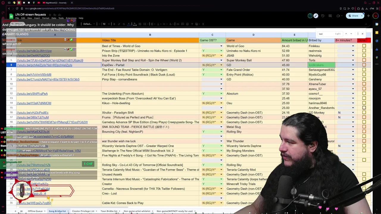Check Done box for XtremeTuber row
Screen dimensions: 381x214
pos(364,84)
